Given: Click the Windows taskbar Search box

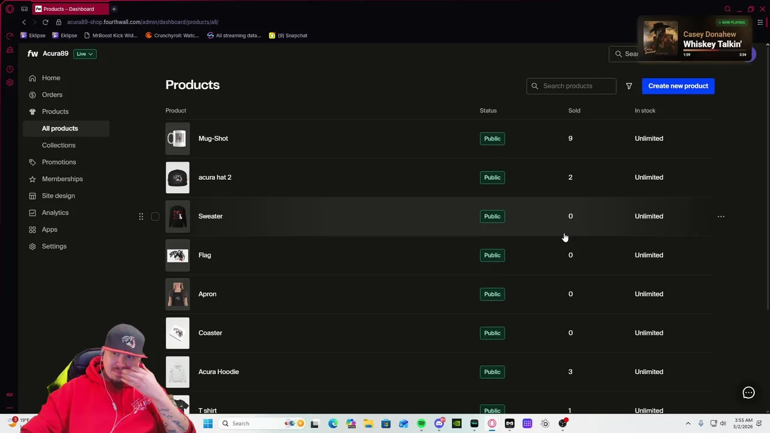Looking at the screenshot, I should (x=262, y=423).
